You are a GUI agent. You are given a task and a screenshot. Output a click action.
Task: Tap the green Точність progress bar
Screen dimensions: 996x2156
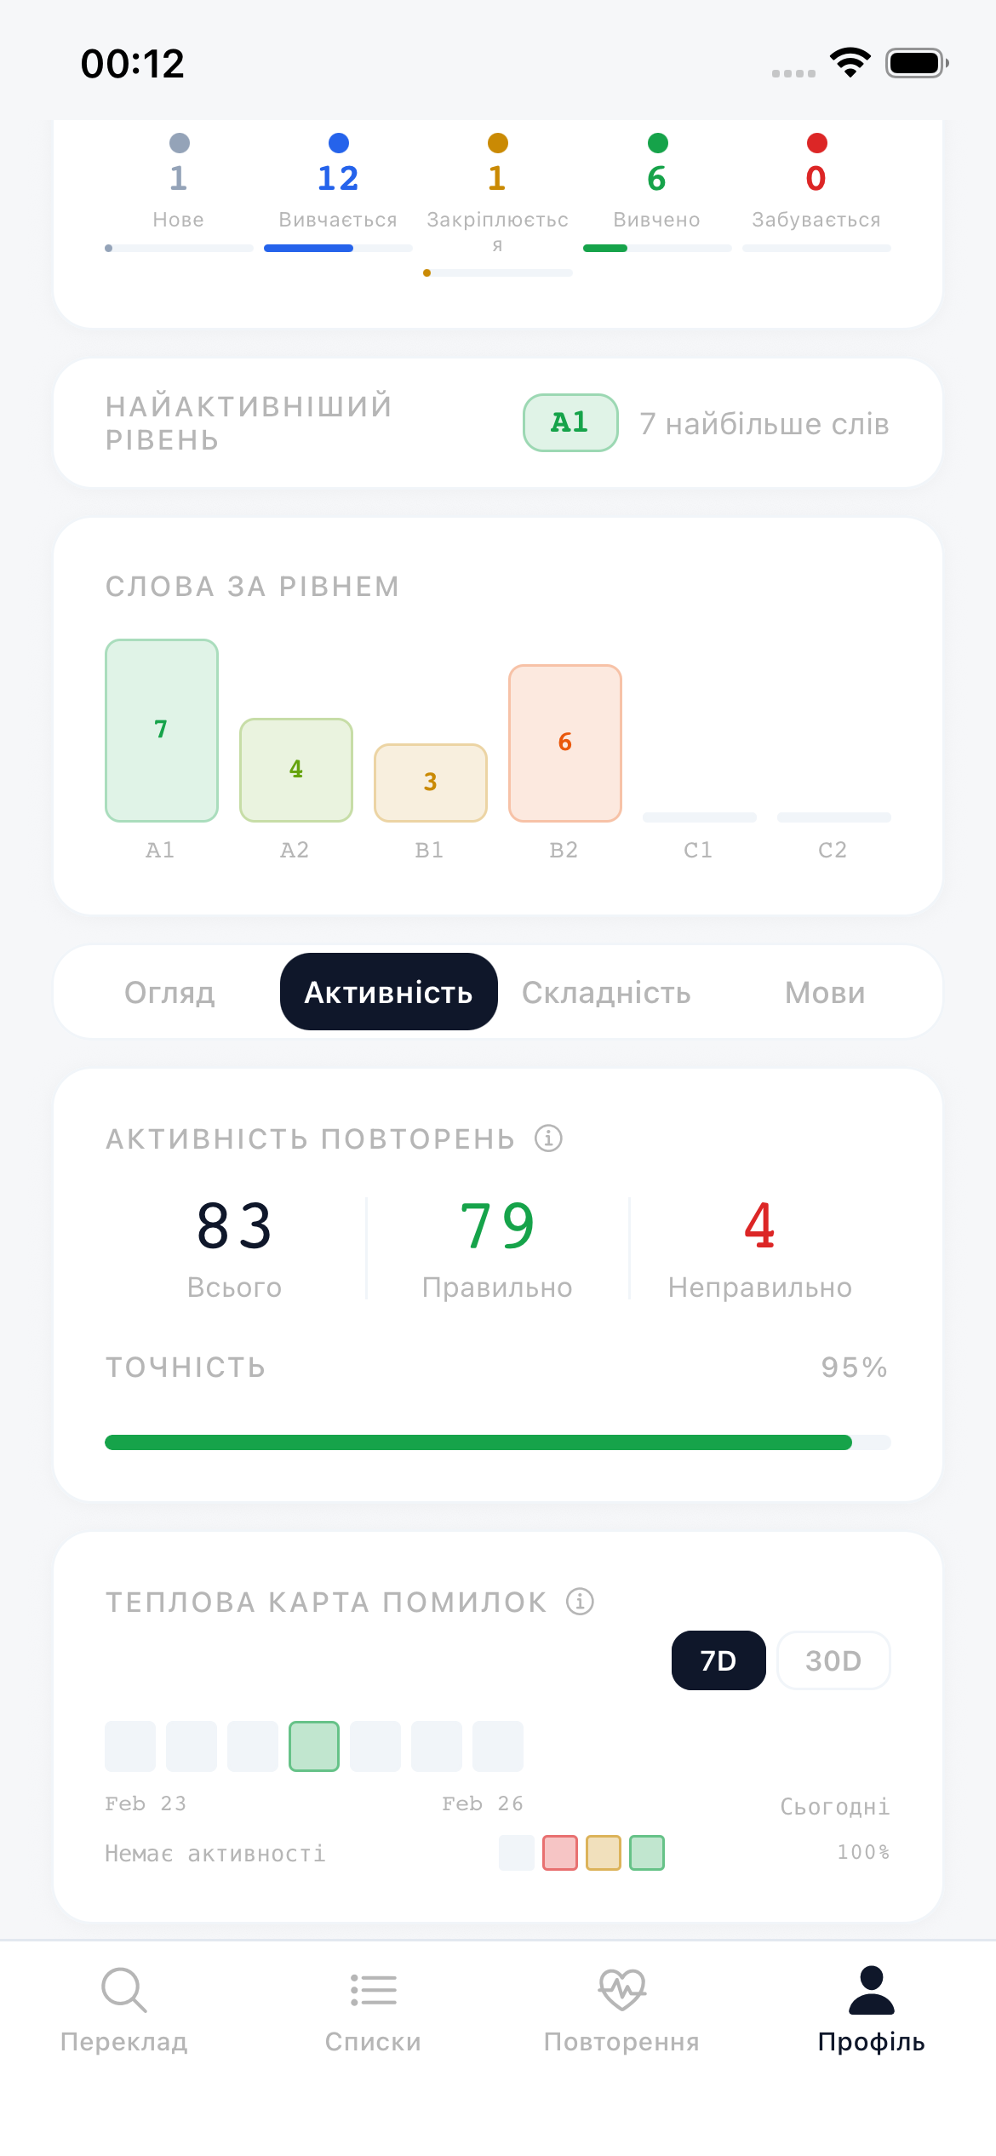pos(478,1442)
